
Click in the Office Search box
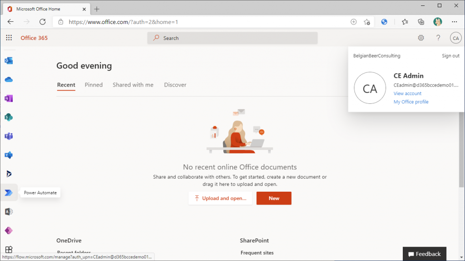pos(232,38)
